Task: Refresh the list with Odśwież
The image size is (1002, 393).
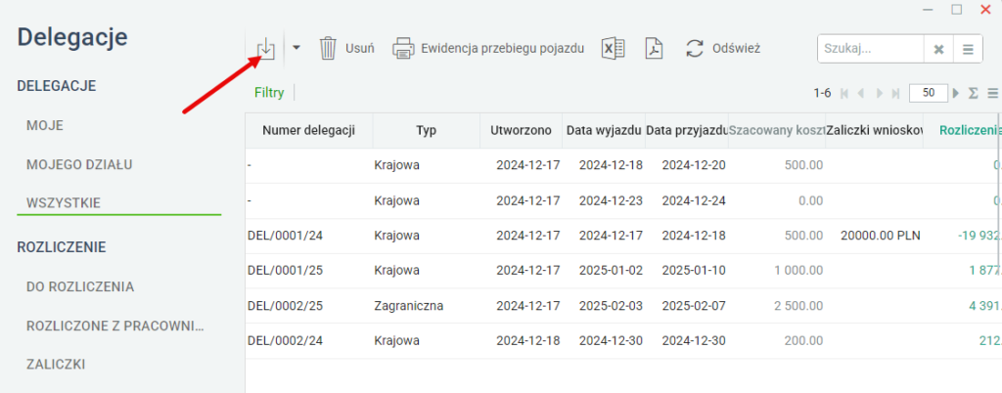Action: point(723,48)
